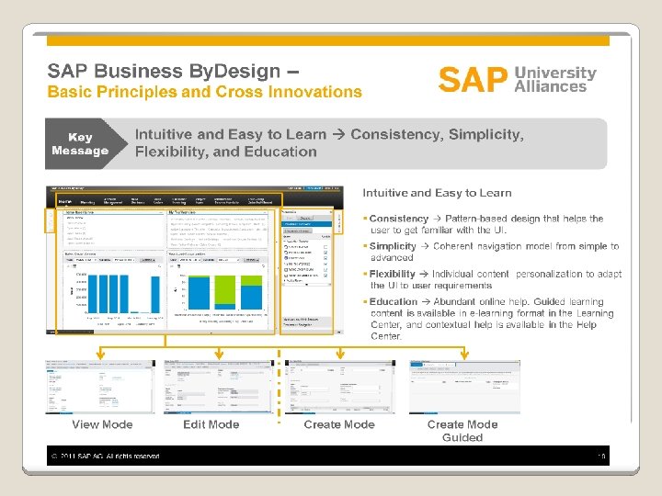Open the Account Management work center tab

tap(113, 201)
